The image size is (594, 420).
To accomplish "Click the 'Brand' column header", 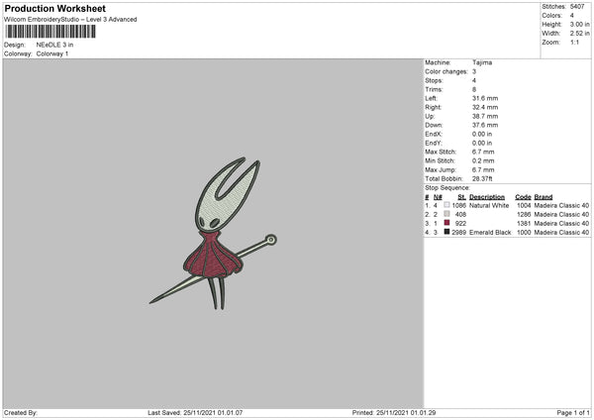I will (544, 197).
